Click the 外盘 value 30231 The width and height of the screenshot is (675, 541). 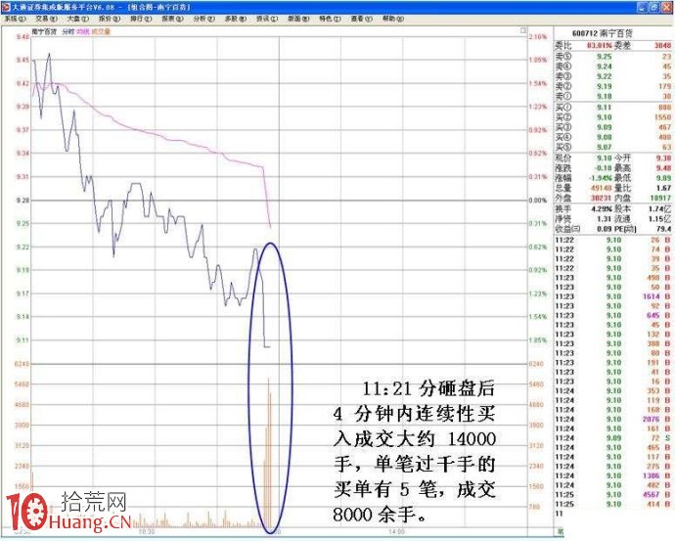602,198
